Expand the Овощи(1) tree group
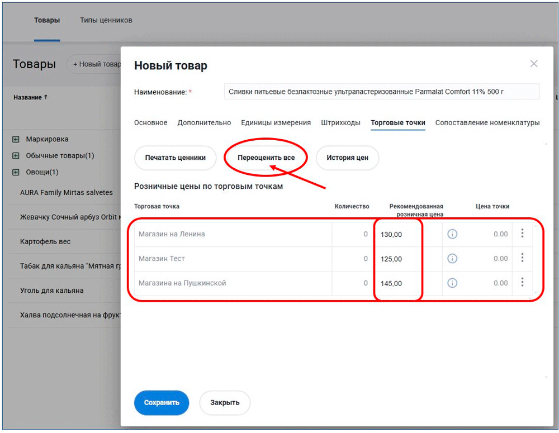Screen dimensions: 559x433 pos(16,172)
